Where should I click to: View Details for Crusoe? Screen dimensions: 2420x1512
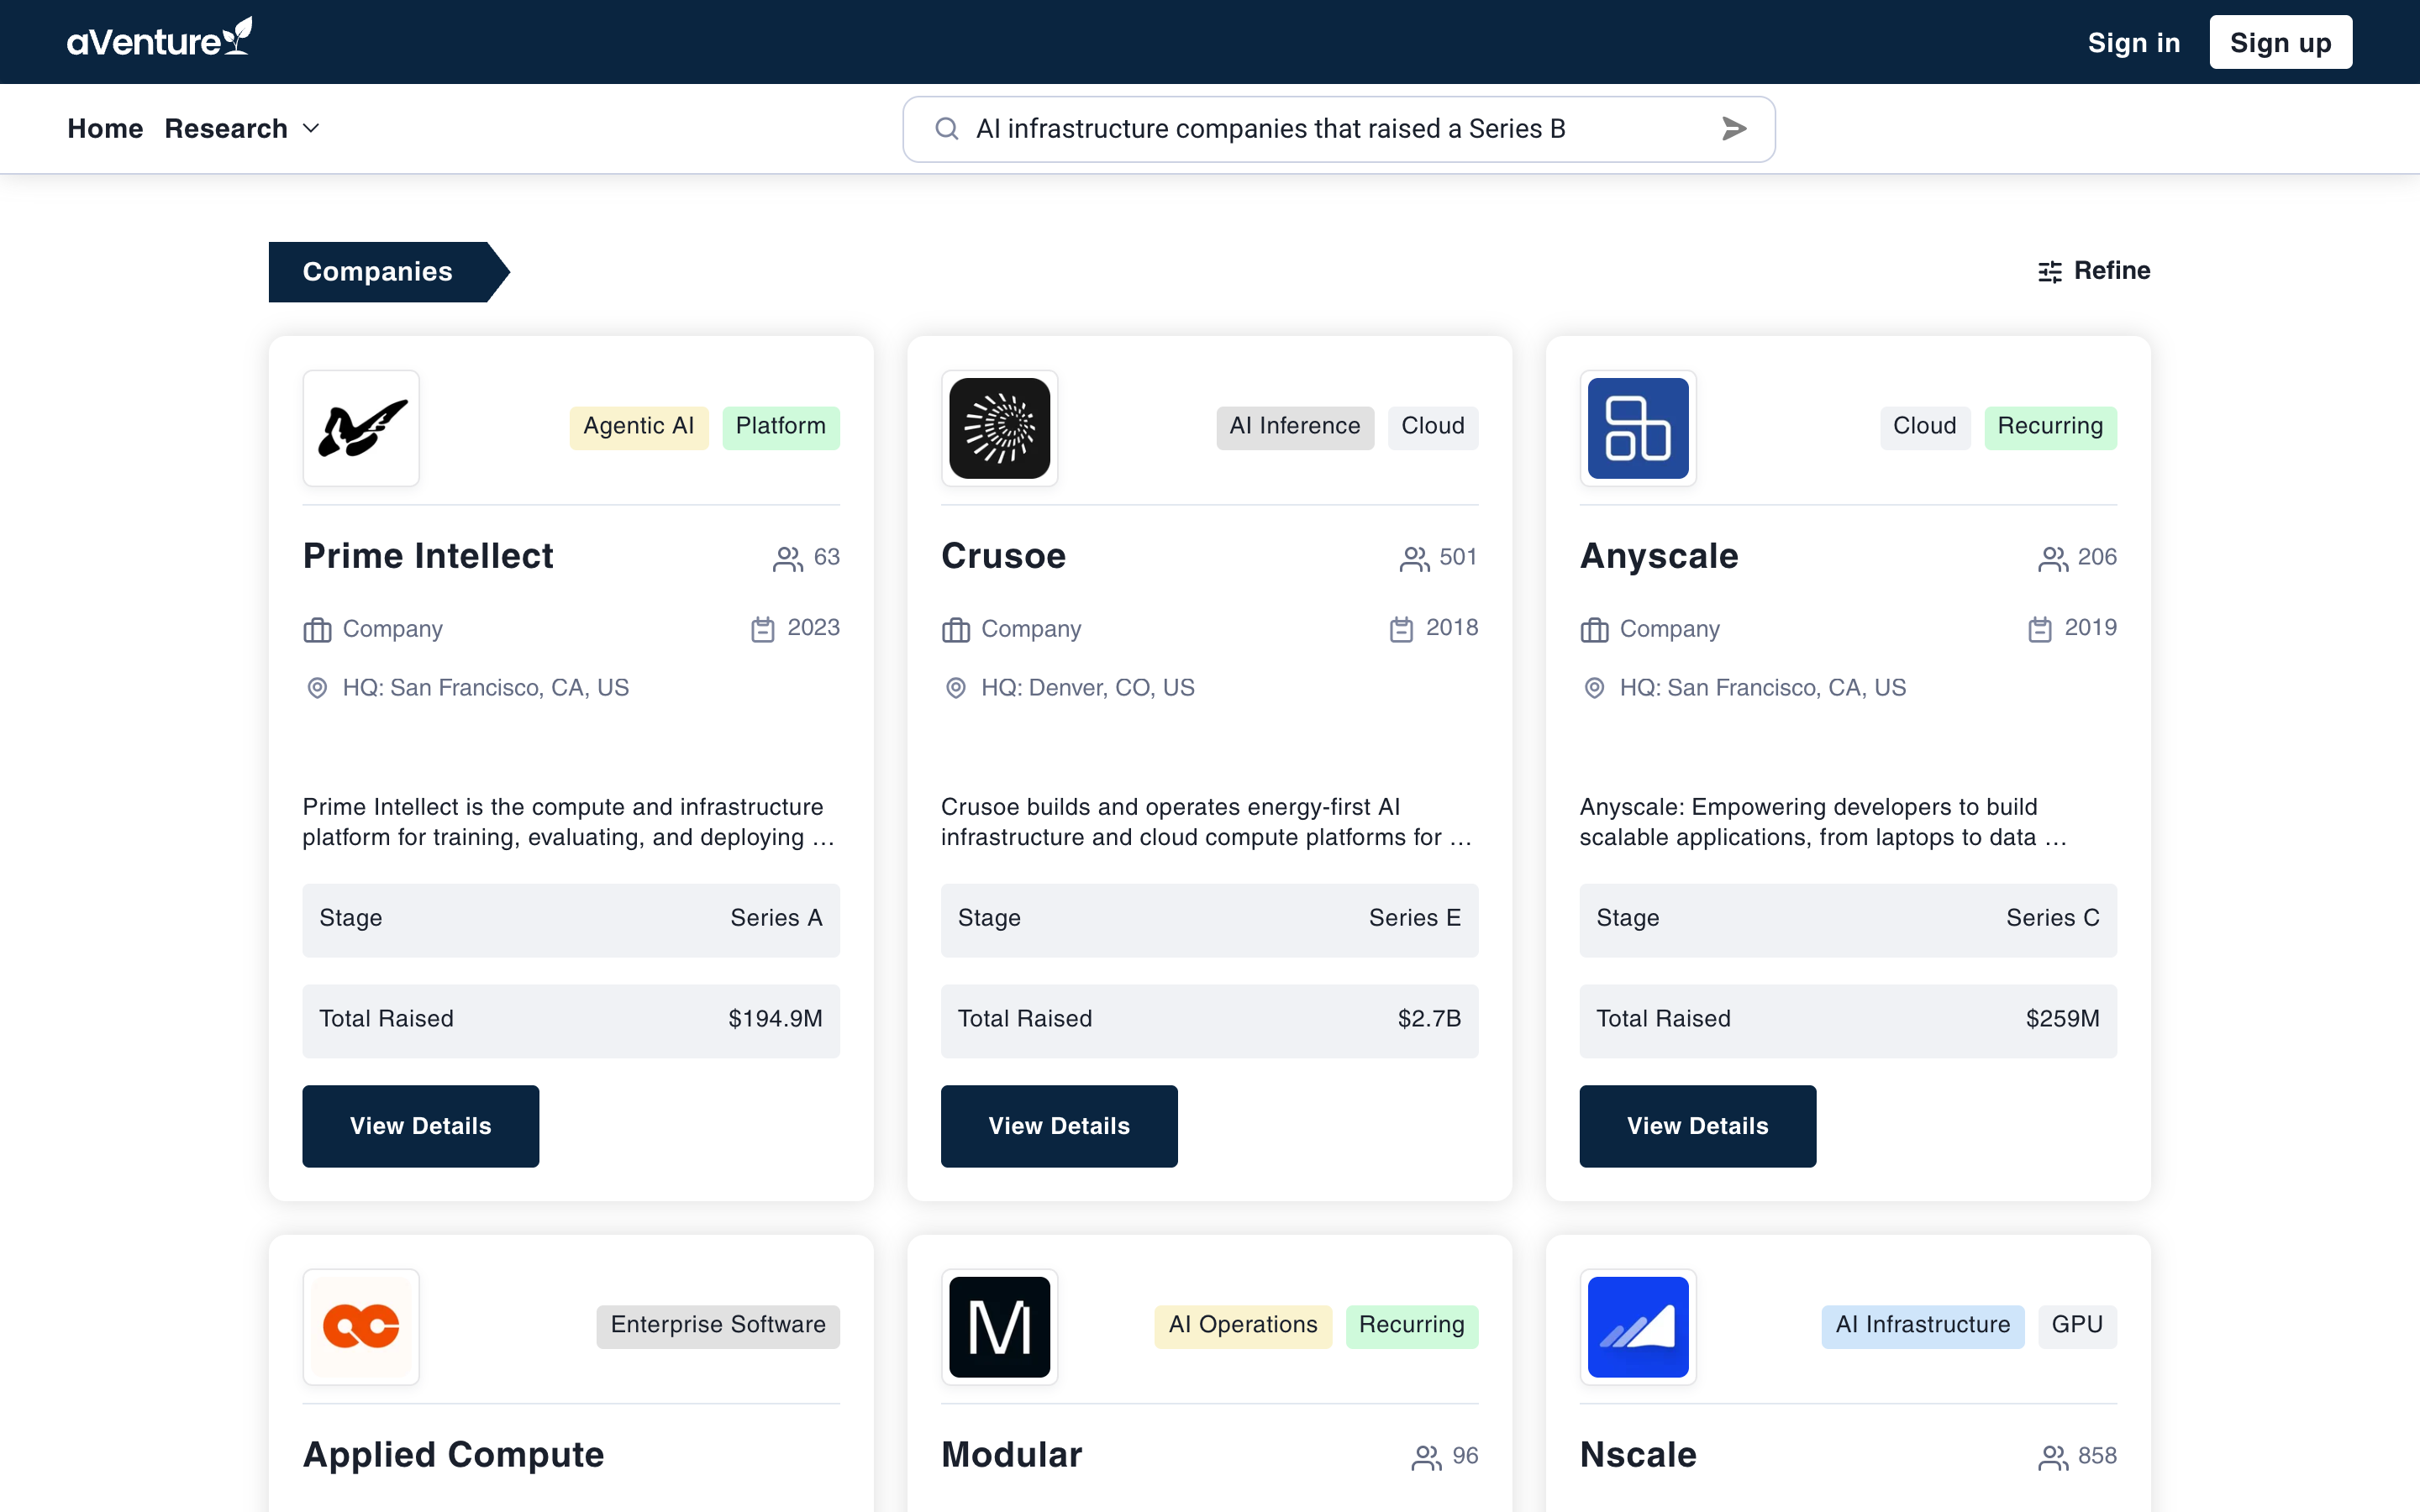coord(1059,1126)
